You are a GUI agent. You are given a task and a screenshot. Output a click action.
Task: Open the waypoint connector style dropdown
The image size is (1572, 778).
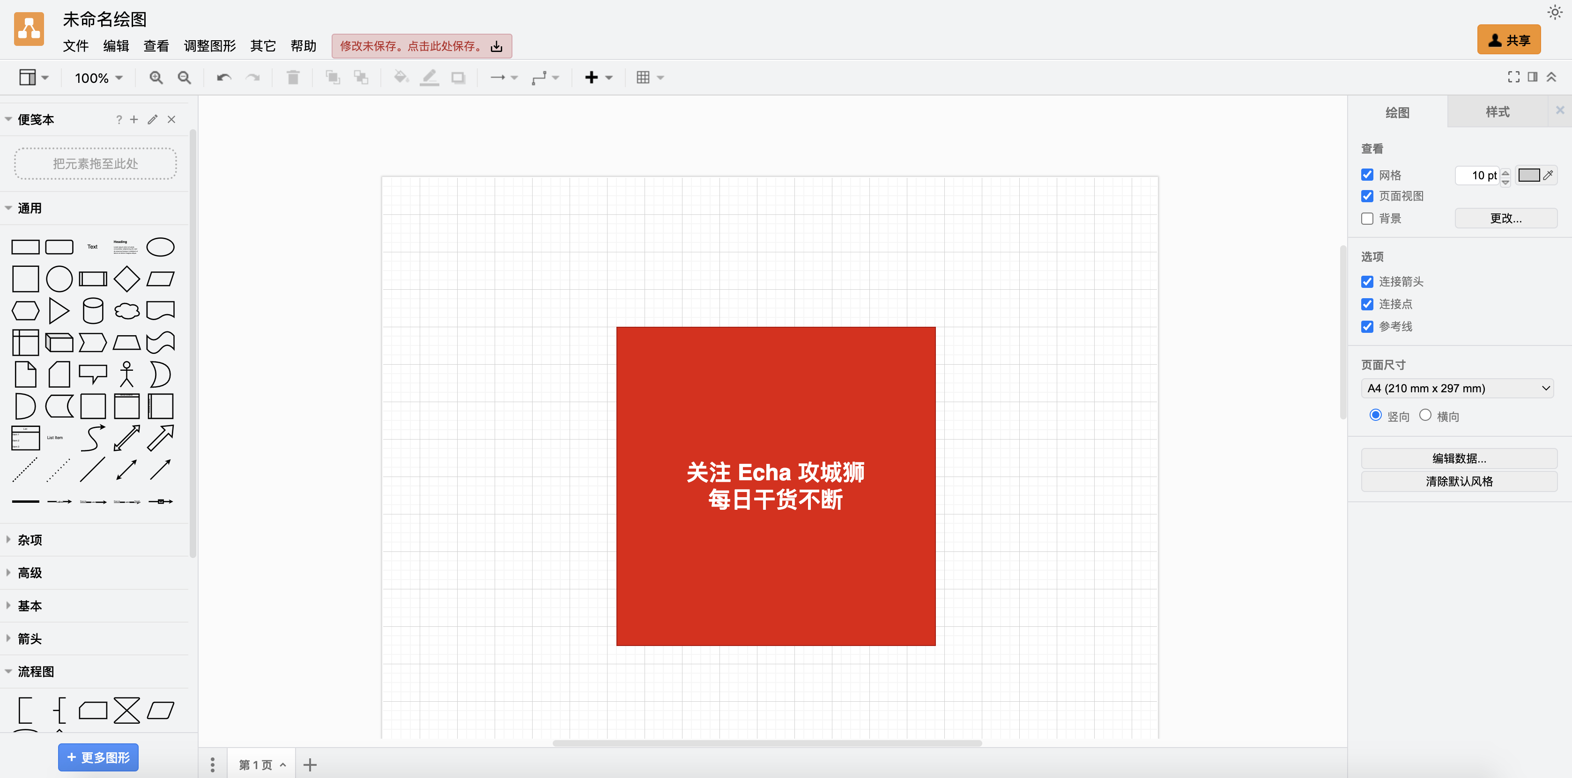[545, 77]
